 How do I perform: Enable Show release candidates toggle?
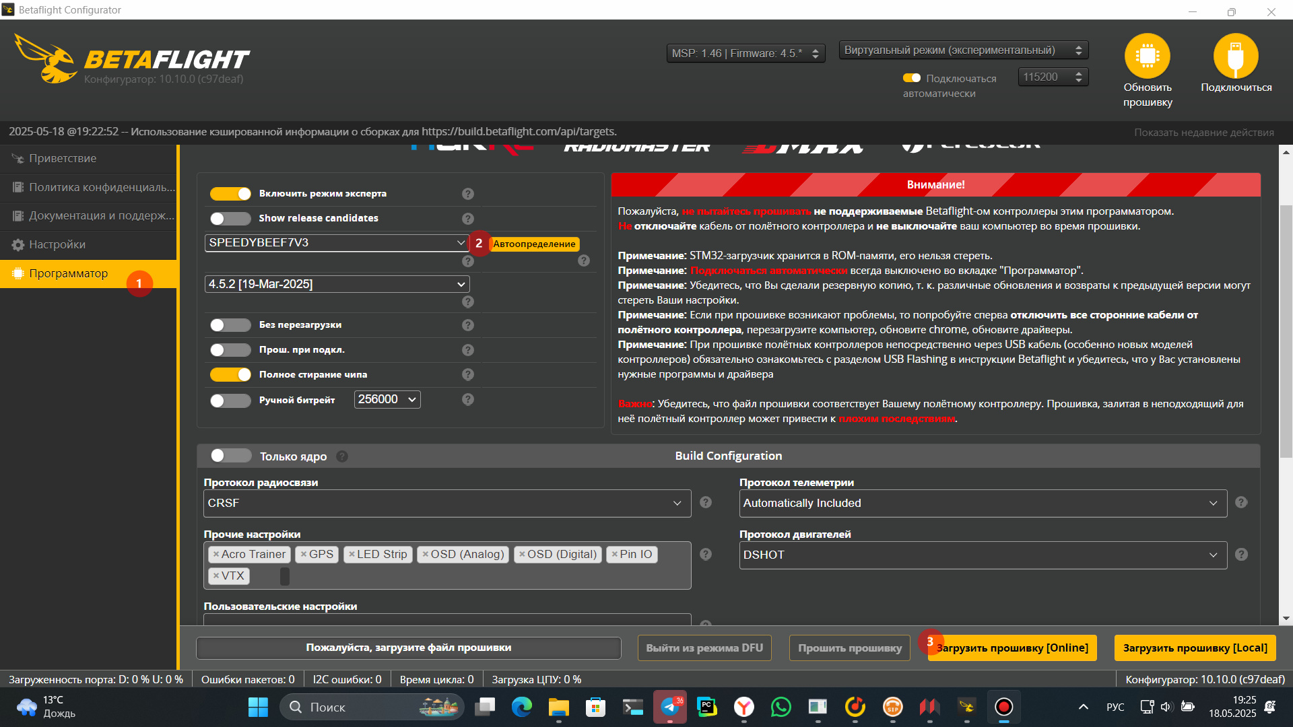coord(230,219)
